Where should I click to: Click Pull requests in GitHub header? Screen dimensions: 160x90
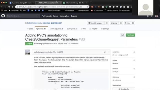pyautogui.click(x=46, y=16)
